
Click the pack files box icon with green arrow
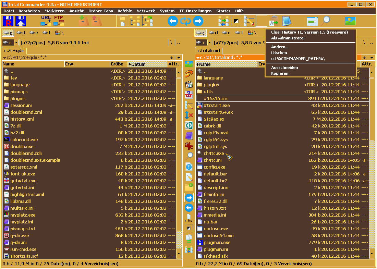pyautogui.click(x=84, y=21)
